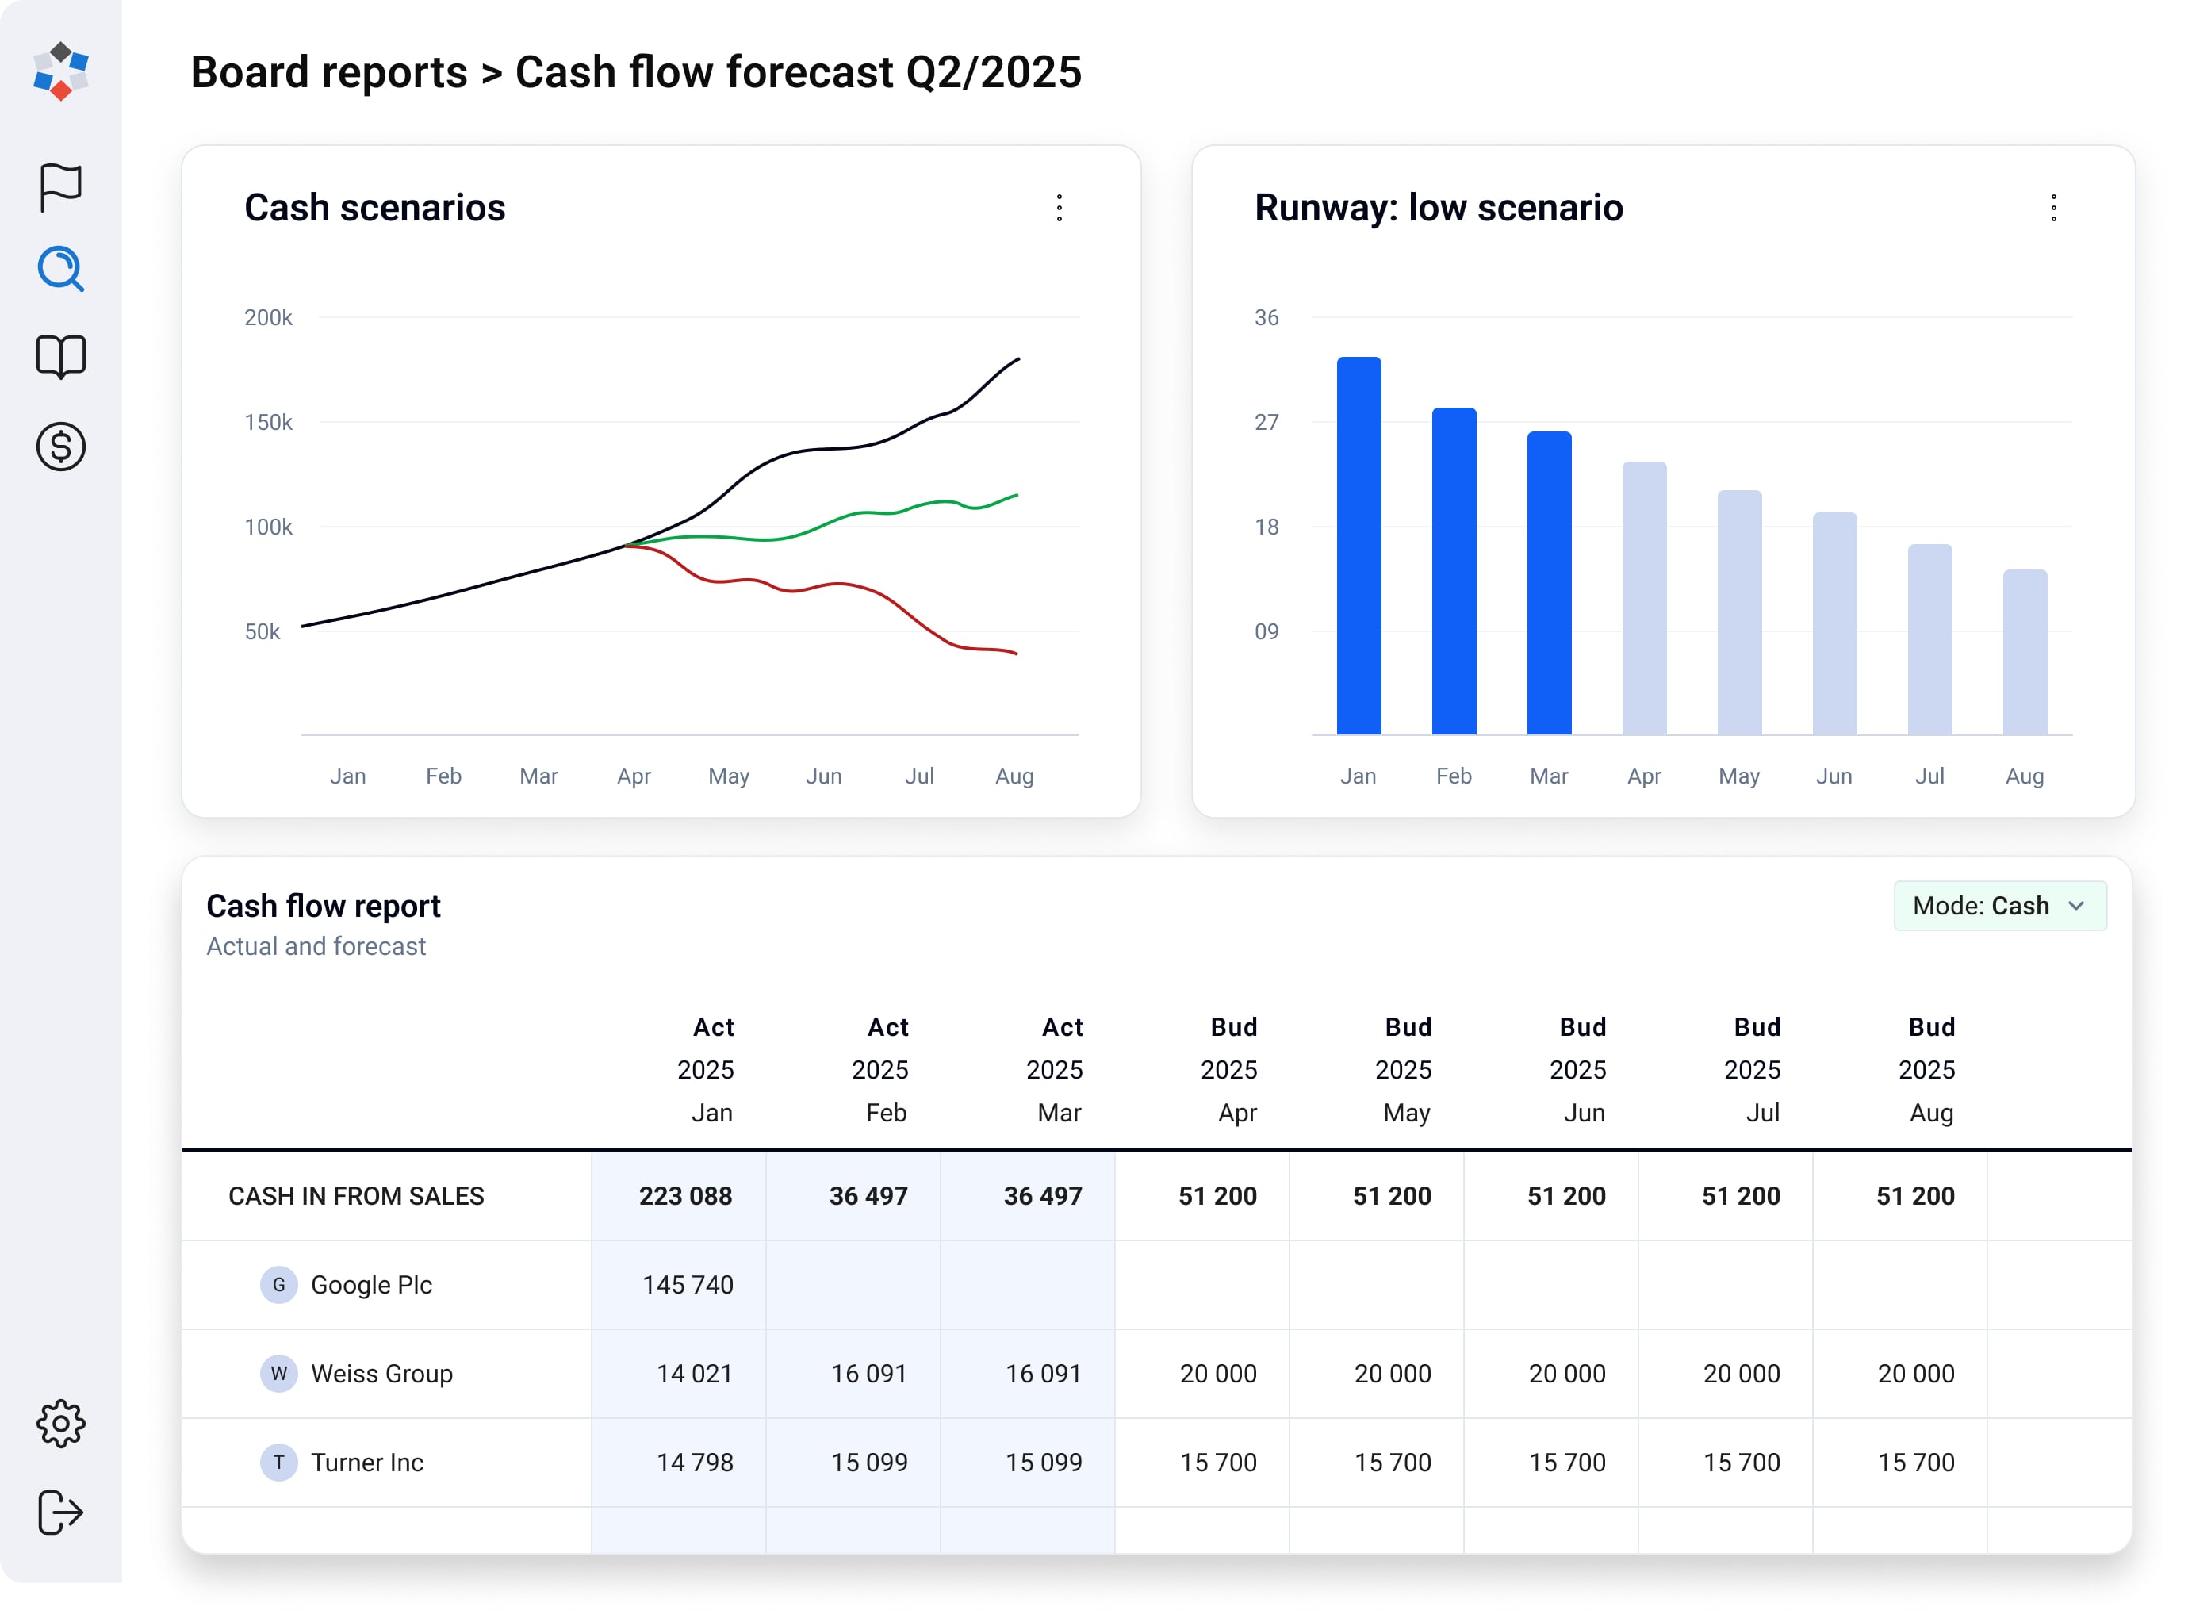Click the Act 2025 Jan column header
The height and width of the screenshot is (1618, 2192).
tap(707, 1069)
